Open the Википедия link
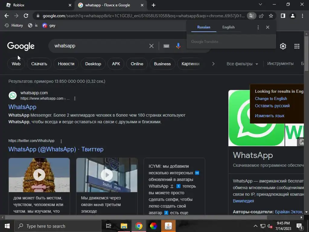309x232 pixels. [x=244, y=201]
